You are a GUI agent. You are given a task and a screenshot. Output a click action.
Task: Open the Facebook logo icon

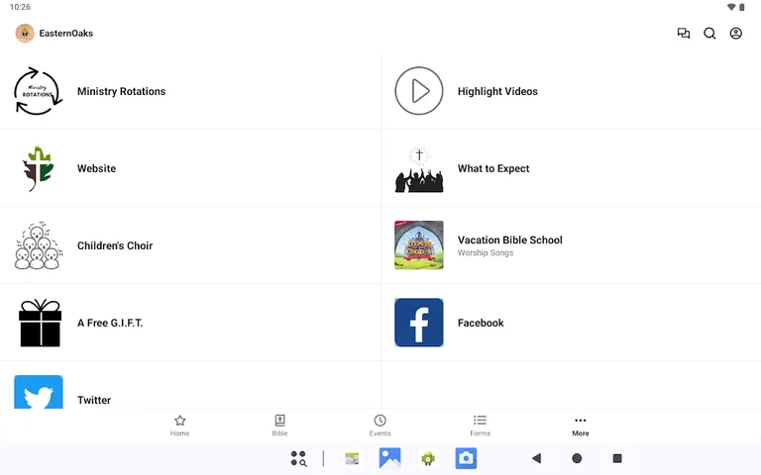(x=419, y=323)
